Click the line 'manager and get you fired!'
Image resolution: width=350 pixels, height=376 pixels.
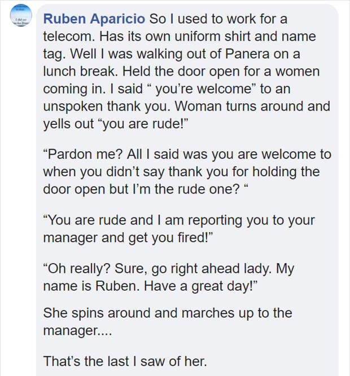coord(128,238)
